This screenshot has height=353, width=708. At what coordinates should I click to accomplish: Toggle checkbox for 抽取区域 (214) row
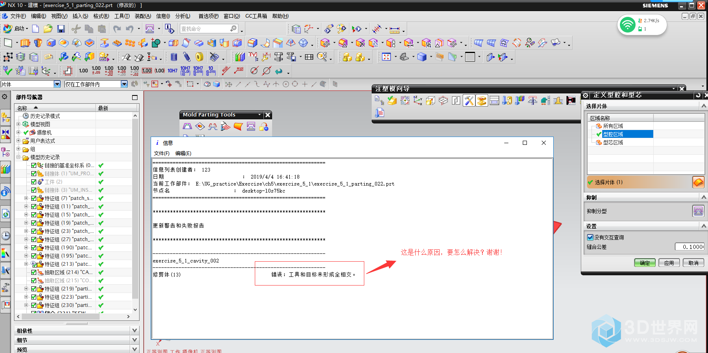tap(34, 272)
